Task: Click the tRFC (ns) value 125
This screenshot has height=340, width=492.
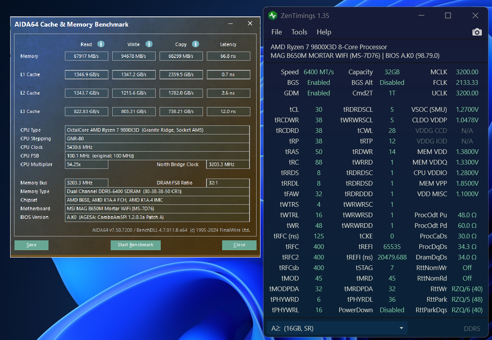Action: pyautogui.click(x=319, y=236)
